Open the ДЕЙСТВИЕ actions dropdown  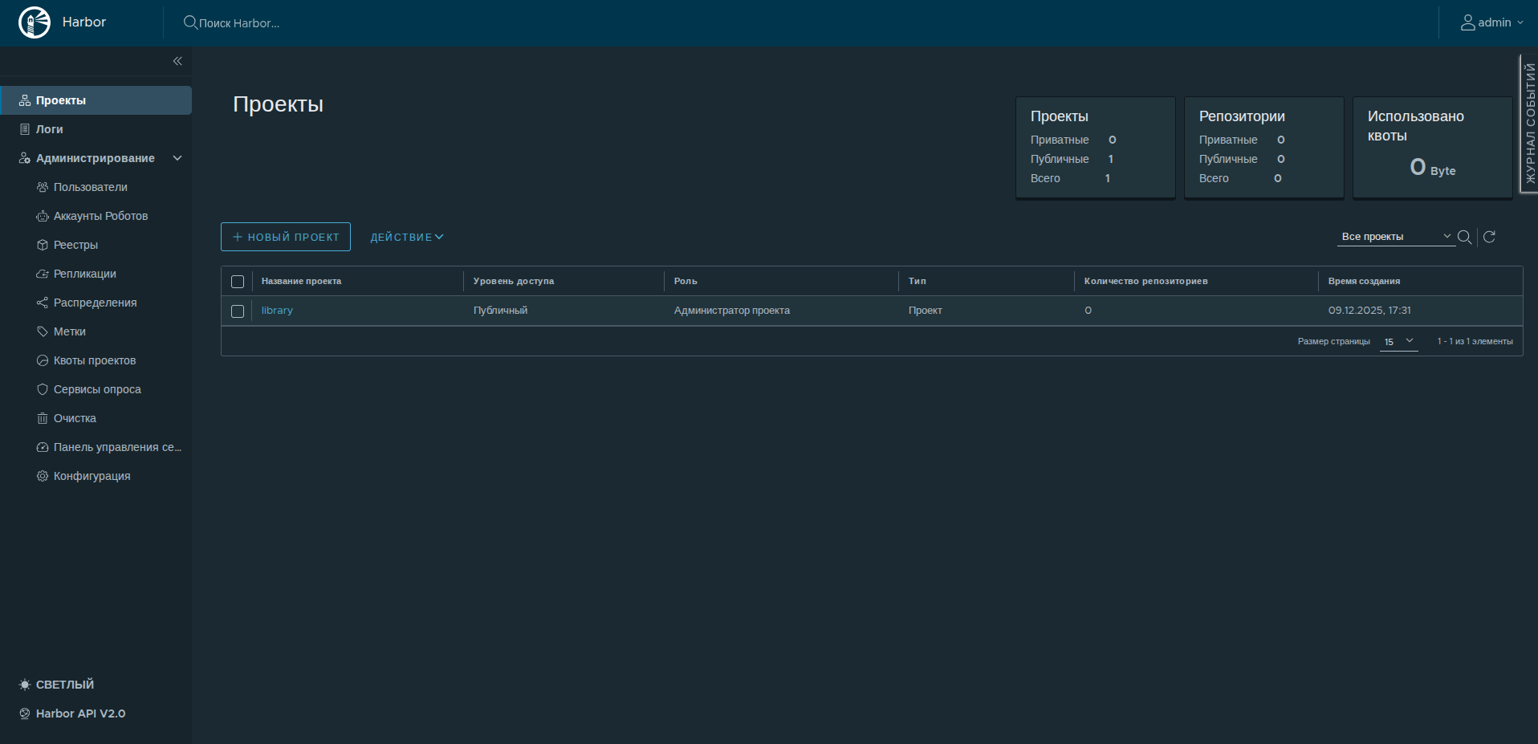pos(406,237)
